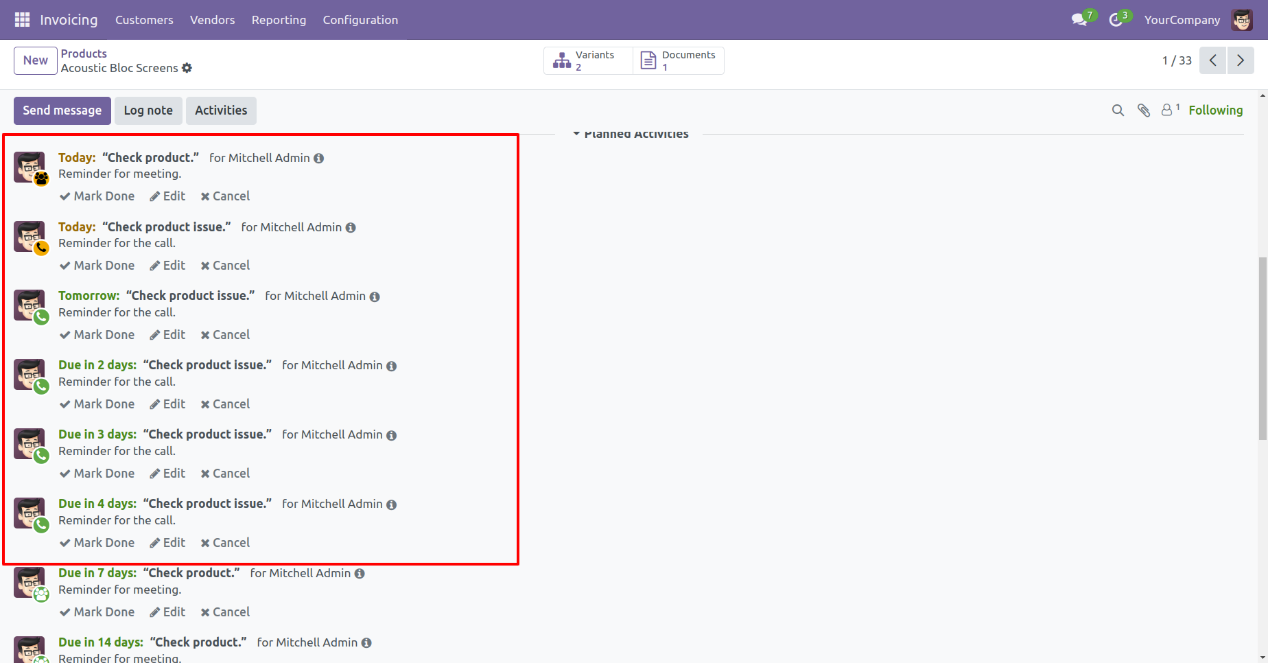The image size is (1268, 663).
Task: Click the Activities button
Action: click(x=221, y=110)
